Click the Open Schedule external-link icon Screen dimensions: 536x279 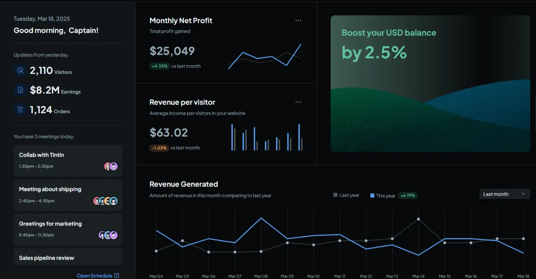(x=117, y=275)
